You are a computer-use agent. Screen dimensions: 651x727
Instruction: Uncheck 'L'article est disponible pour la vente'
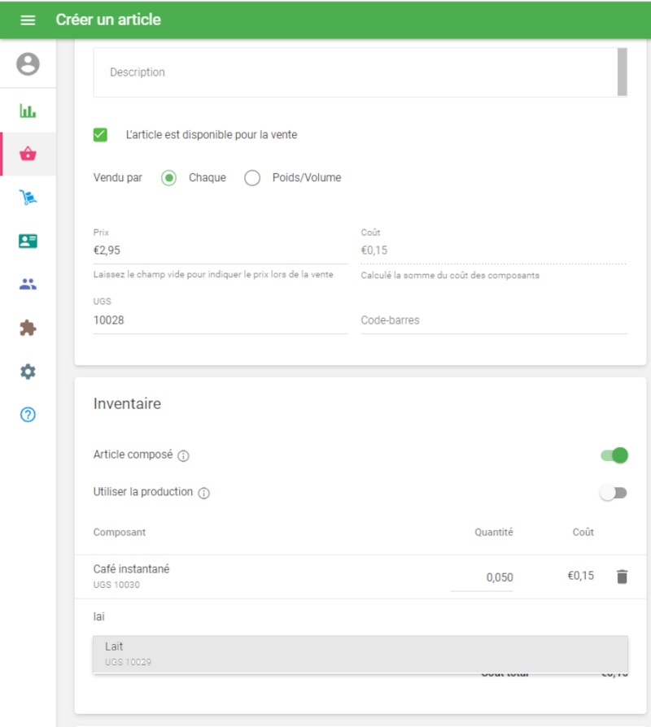pos(101,135)
